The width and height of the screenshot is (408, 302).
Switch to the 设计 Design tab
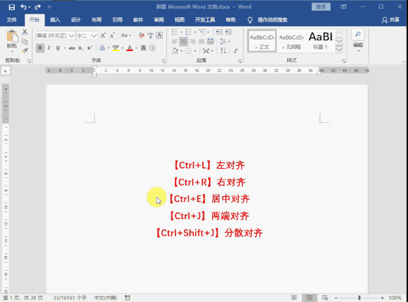[76, 20]
